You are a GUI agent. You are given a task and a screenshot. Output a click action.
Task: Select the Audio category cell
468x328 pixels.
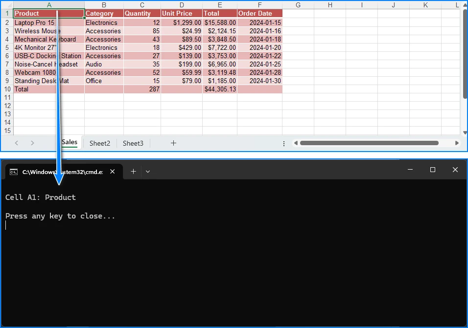104,64
